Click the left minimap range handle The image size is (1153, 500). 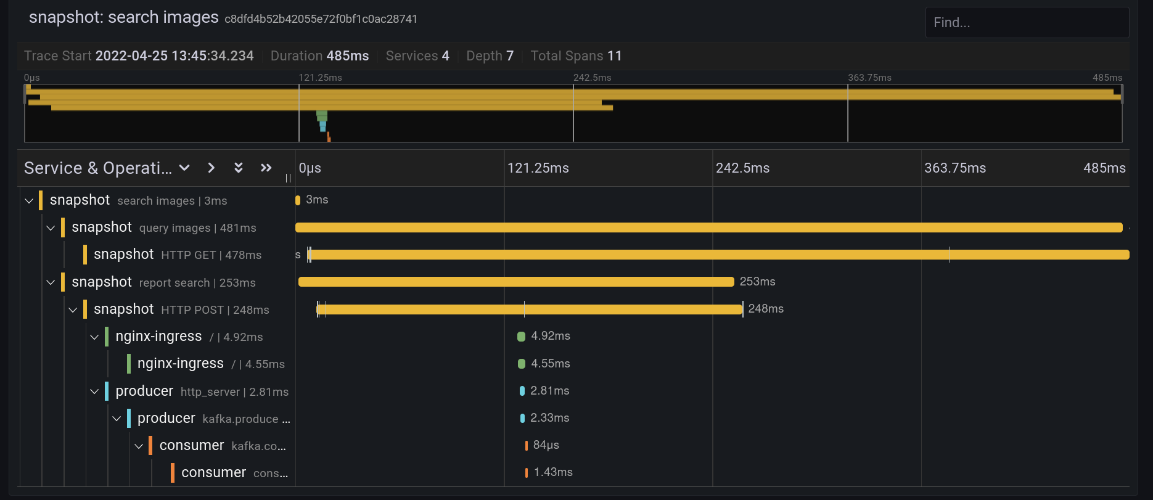point(25,94)
